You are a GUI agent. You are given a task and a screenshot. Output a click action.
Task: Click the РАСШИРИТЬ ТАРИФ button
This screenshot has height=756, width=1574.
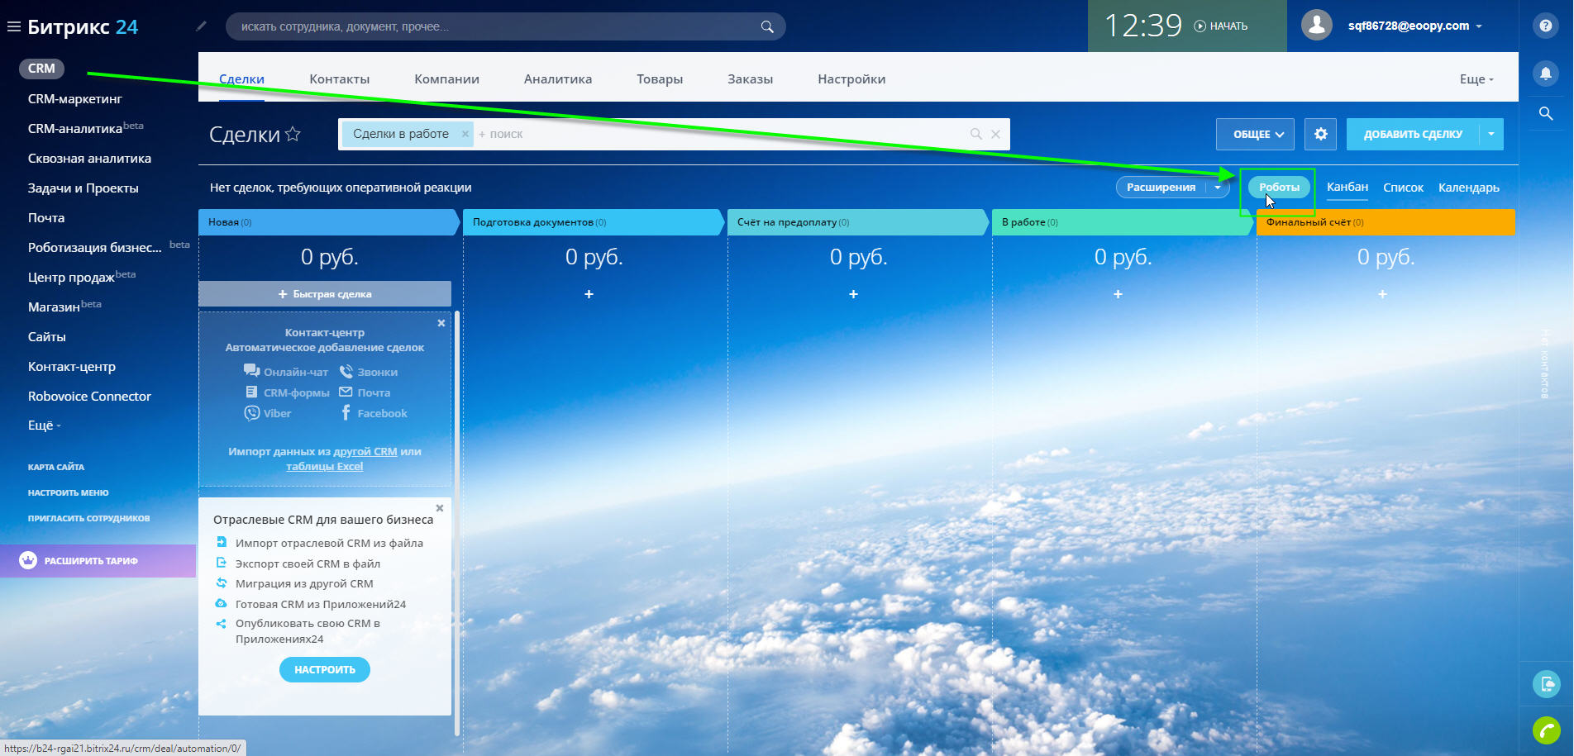98,561
